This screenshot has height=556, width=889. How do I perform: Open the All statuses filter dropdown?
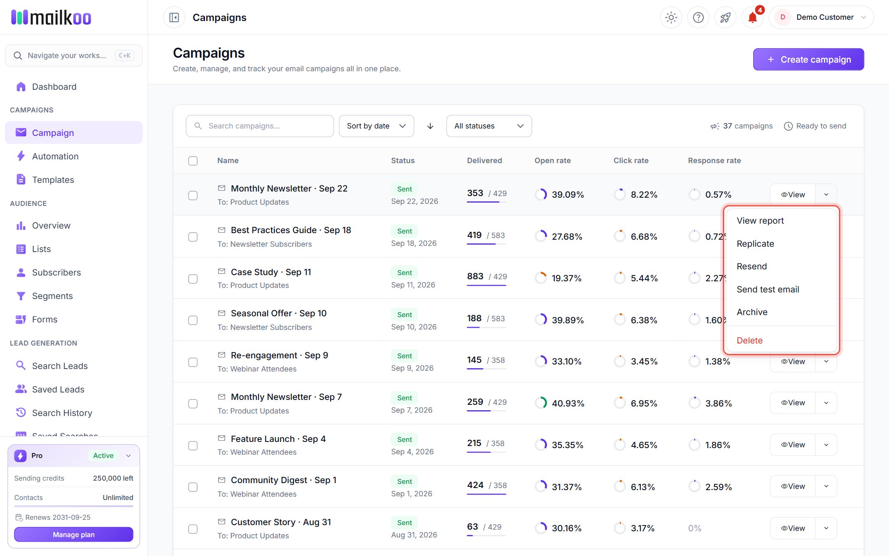[489, 126]
